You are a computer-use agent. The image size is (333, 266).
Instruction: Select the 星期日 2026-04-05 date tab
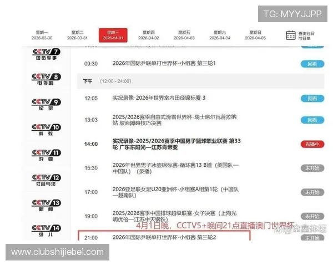coord(255,35)
